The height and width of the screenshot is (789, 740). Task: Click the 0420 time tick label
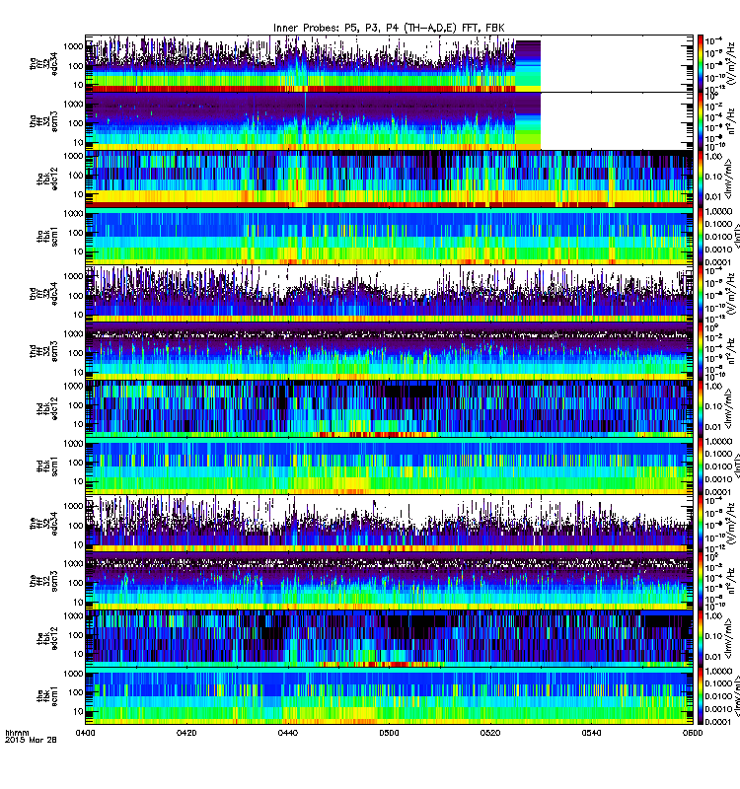click(x=186, y=733)
